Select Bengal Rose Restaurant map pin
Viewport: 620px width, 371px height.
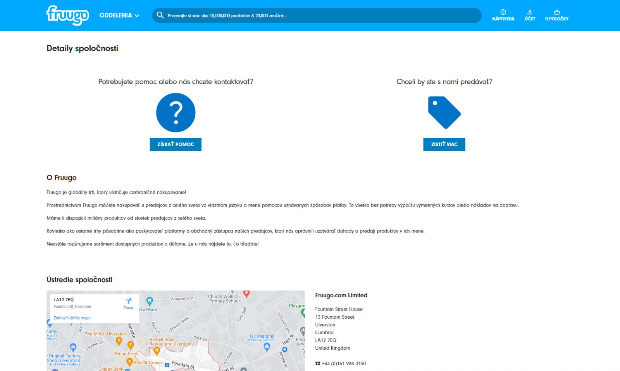157,351
